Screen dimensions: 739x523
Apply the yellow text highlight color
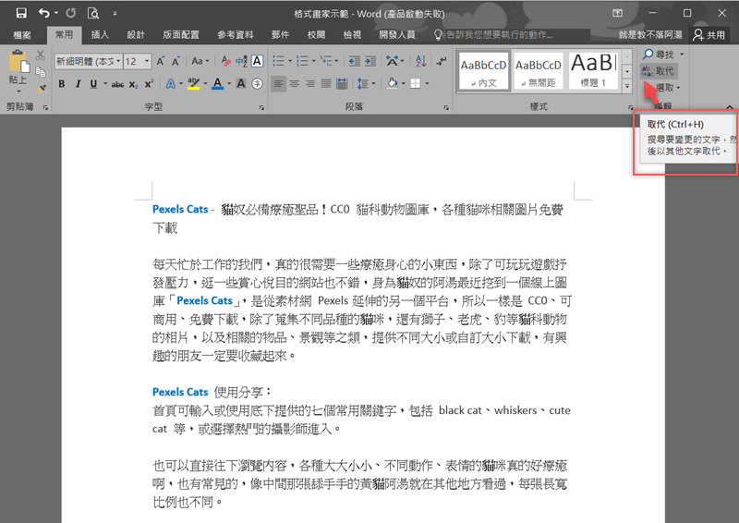click(192, 84)
